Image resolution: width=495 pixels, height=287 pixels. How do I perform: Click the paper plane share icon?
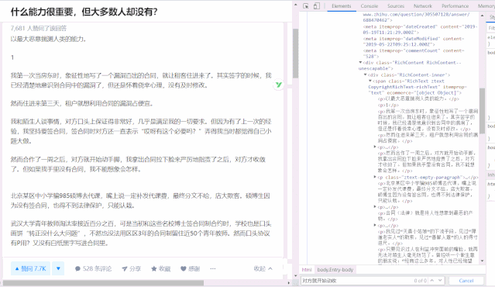point(125,268)
